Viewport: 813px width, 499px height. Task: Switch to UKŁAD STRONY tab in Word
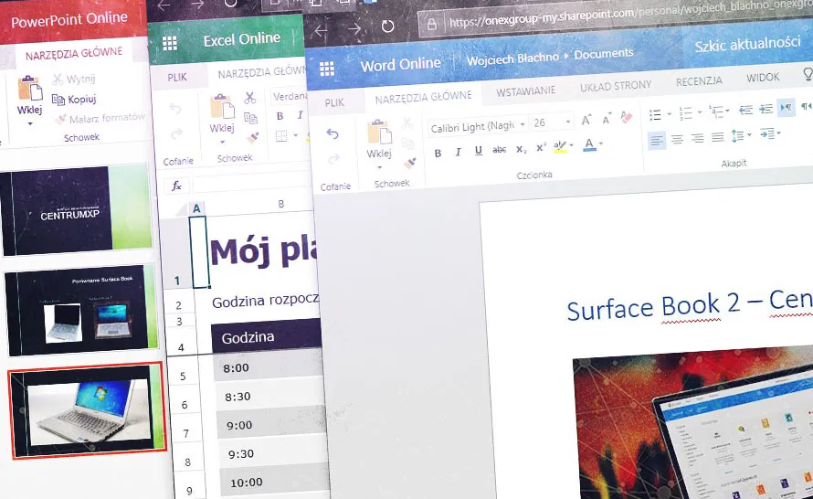coord(616,86)
